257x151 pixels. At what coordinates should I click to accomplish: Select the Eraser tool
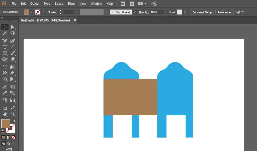click(x=13, y=59)
